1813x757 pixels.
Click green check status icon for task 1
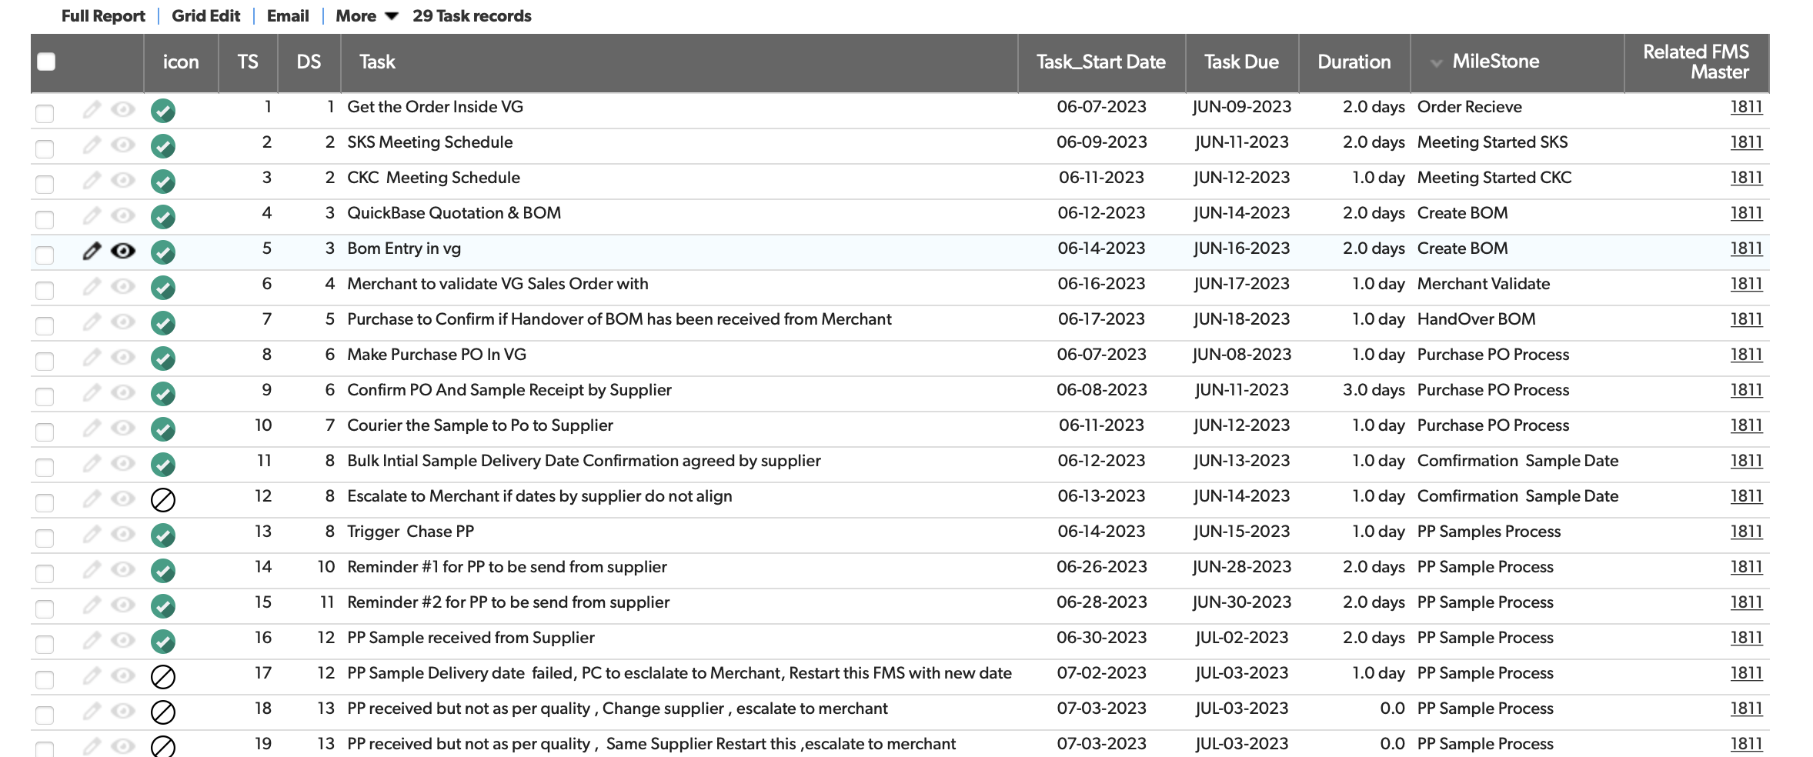[x=163, y=111]
